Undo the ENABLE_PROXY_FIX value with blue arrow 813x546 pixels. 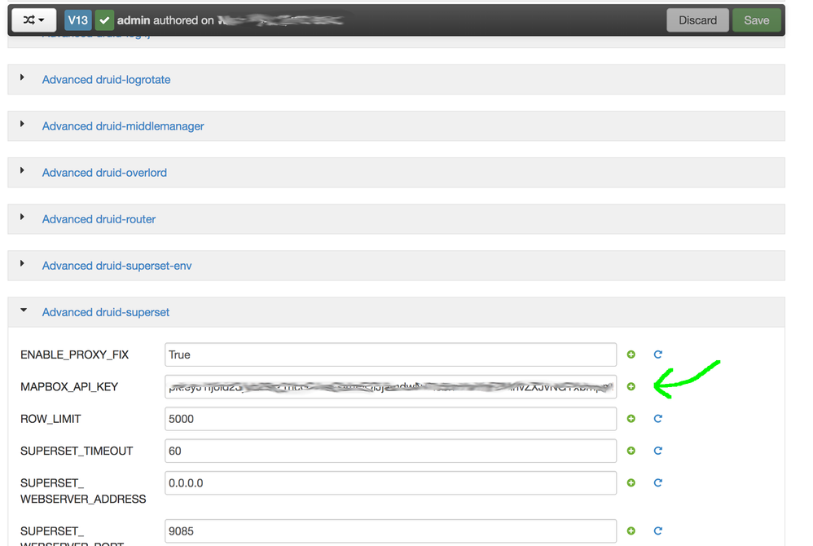(658, 354)
